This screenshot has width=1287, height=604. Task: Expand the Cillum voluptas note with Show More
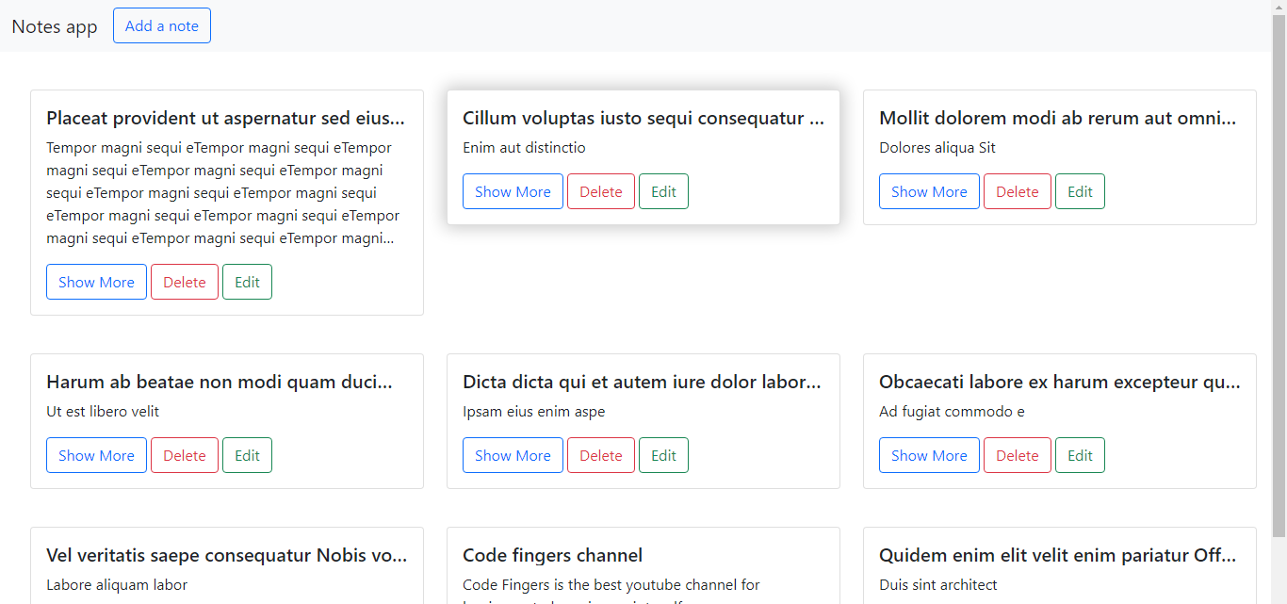513,191
